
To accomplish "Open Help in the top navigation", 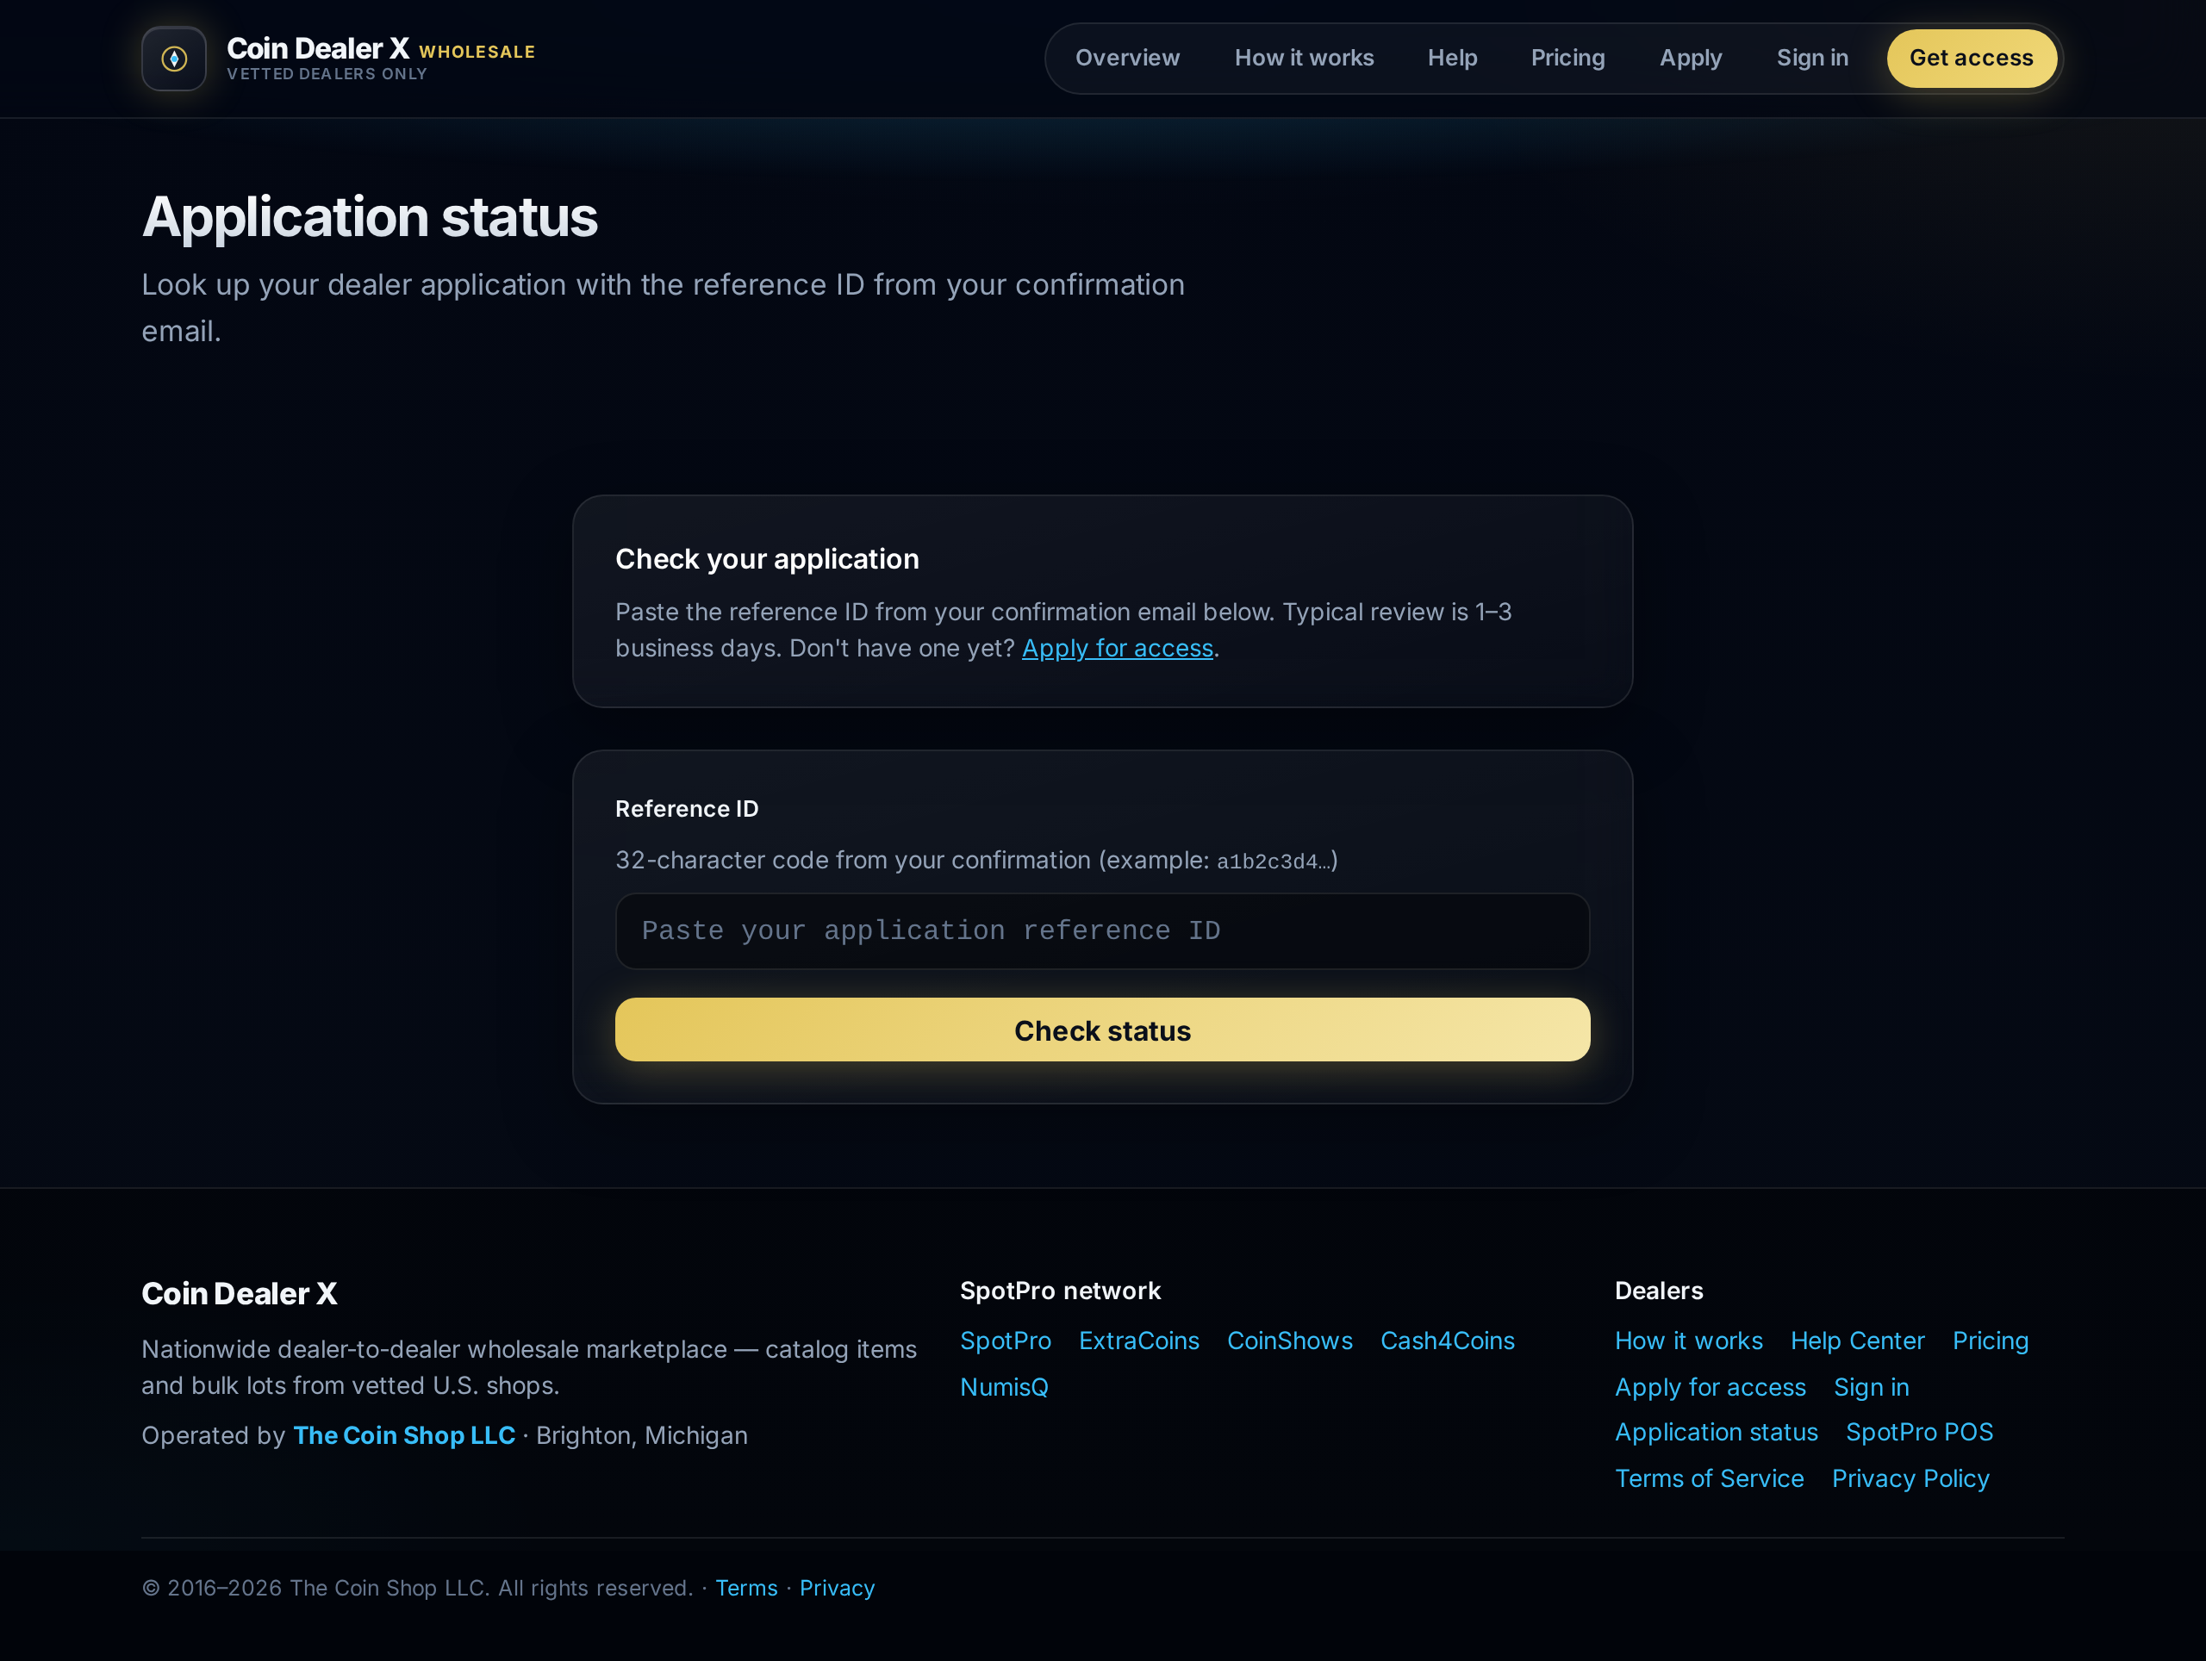I will click(1452, 58).
